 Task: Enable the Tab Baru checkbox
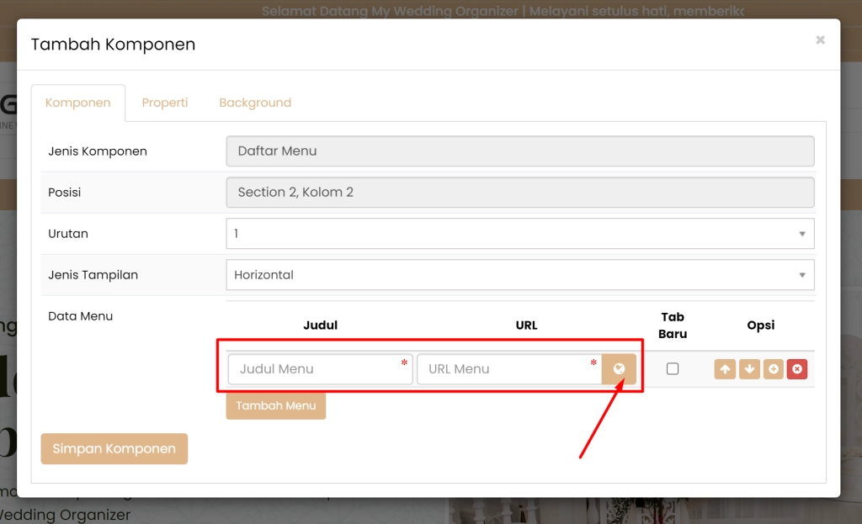pos(673,368)
